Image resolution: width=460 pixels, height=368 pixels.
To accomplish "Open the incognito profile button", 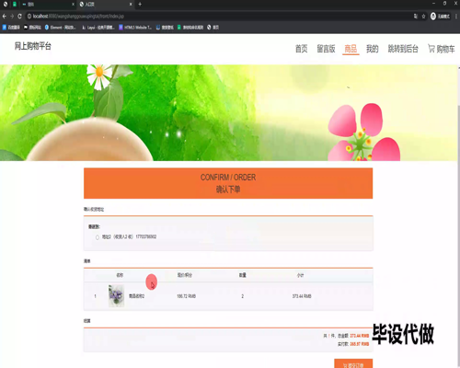I will coord(440,17).
